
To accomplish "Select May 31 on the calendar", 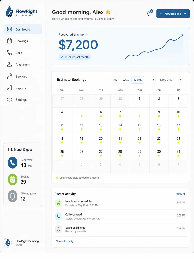I will (178, 154).
